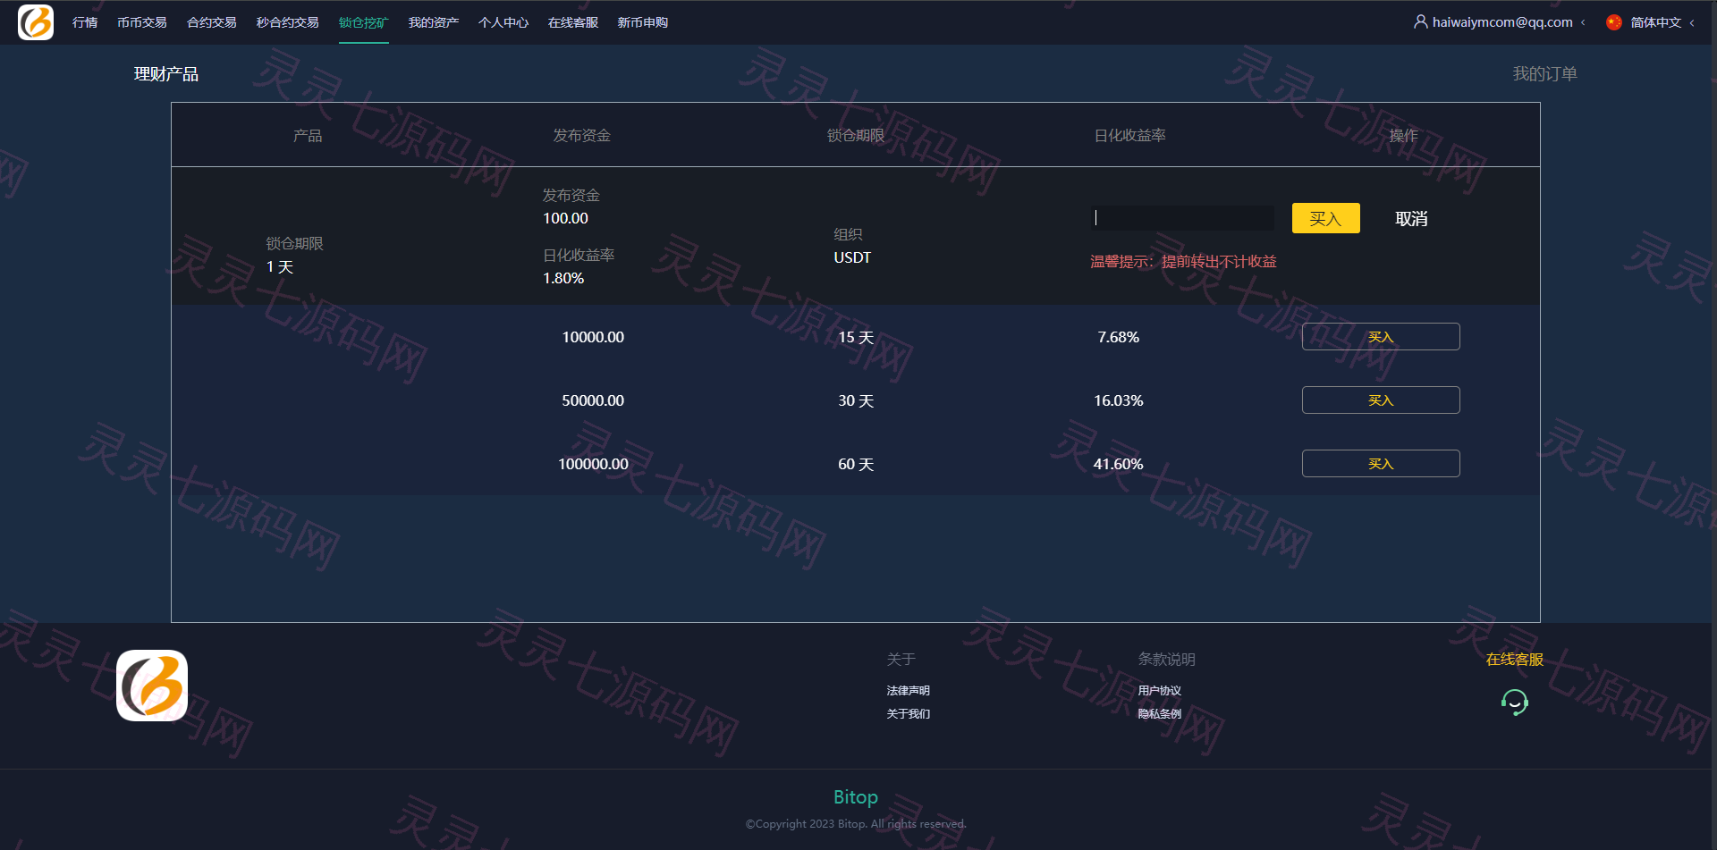Open 秒合约交易 in the top navigation
Viewport: 1717px width, 850px height.
tap(288, 22)
